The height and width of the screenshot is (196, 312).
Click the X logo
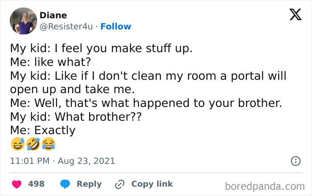point(295,15)
